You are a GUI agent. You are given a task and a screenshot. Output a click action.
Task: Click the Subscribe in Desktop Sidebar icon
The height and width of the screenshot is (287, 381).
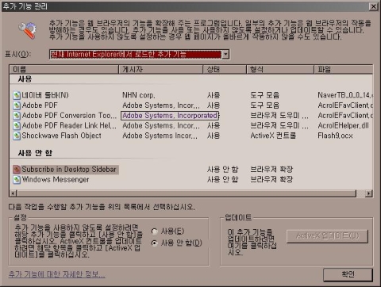[x=17, y=170]
